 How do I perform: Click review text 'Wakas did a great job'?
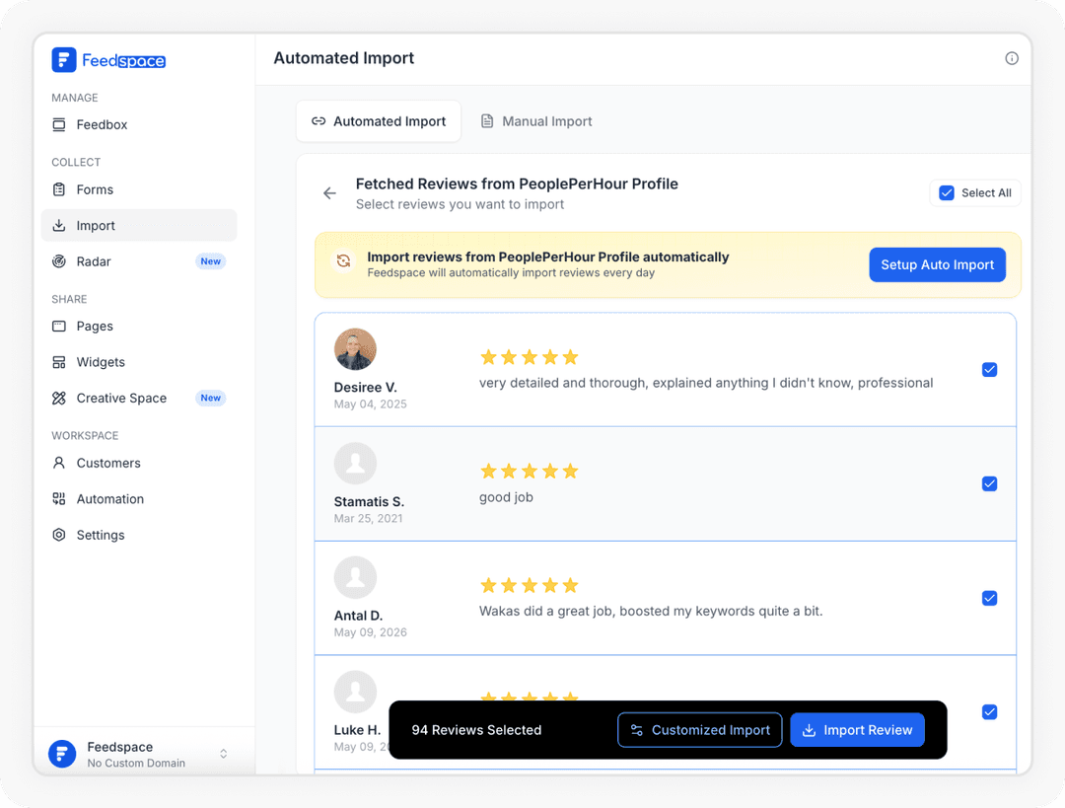tap(651, 611)
